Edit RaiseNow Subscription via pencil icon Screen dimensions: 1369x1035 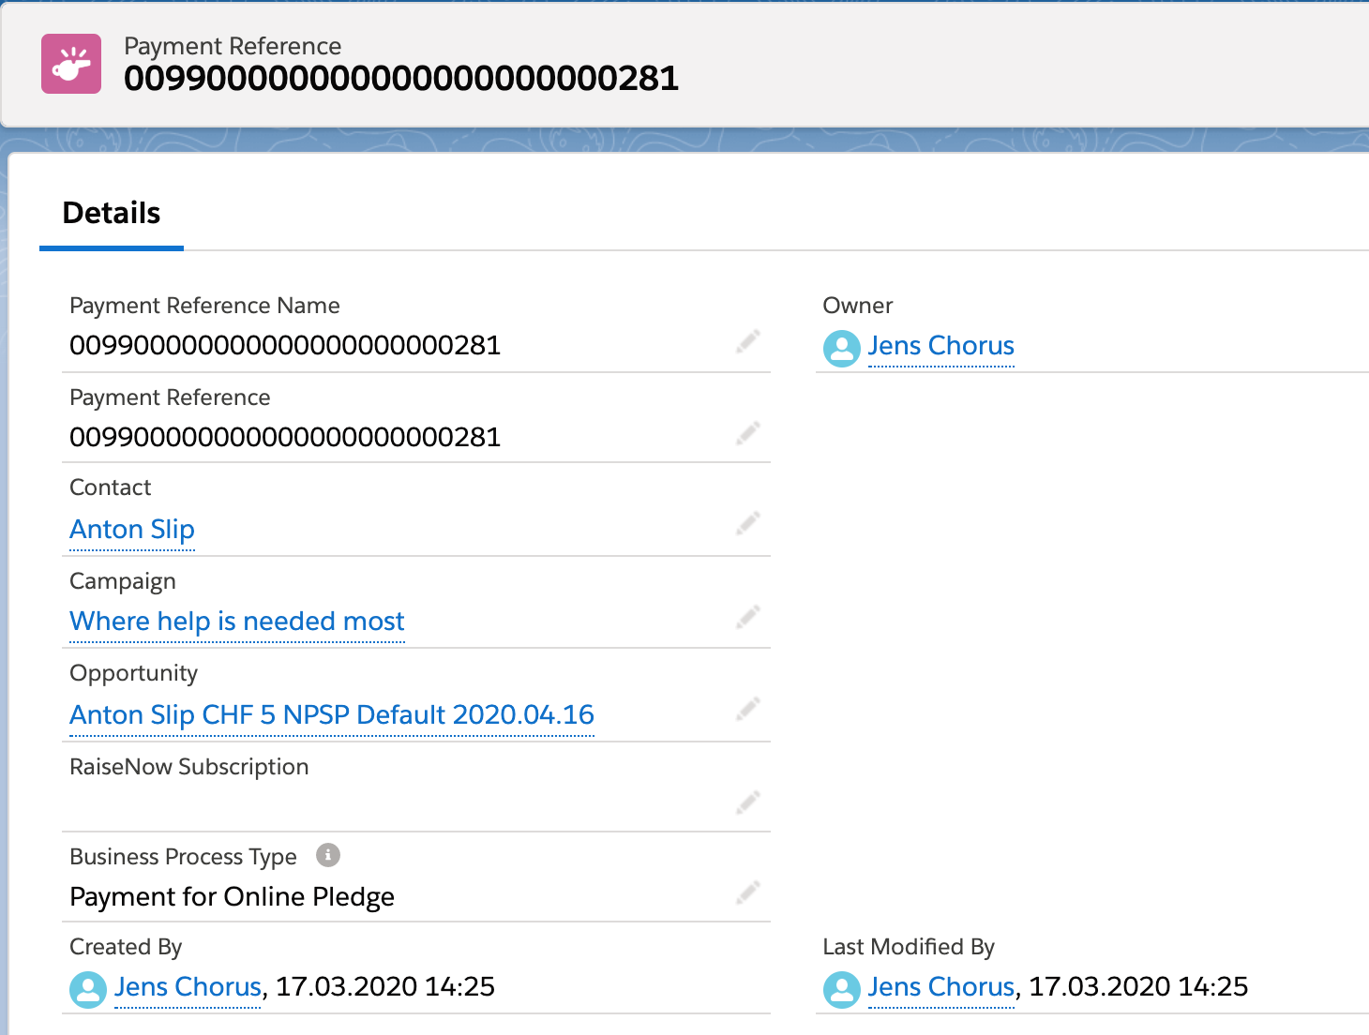(747, 803)
